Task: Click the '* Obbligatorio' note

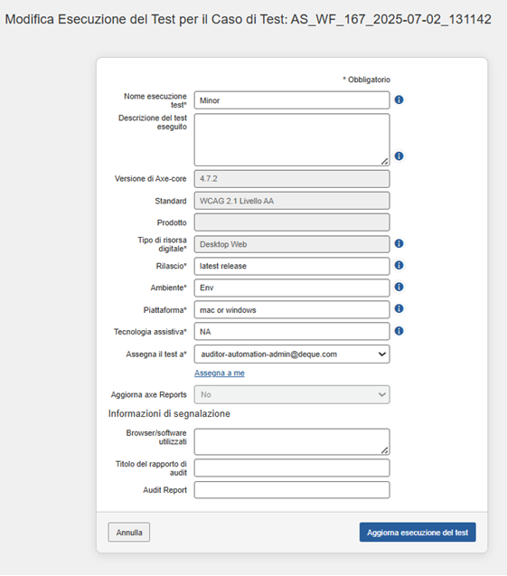Action: pyautogui.click(x=366, y=80)
